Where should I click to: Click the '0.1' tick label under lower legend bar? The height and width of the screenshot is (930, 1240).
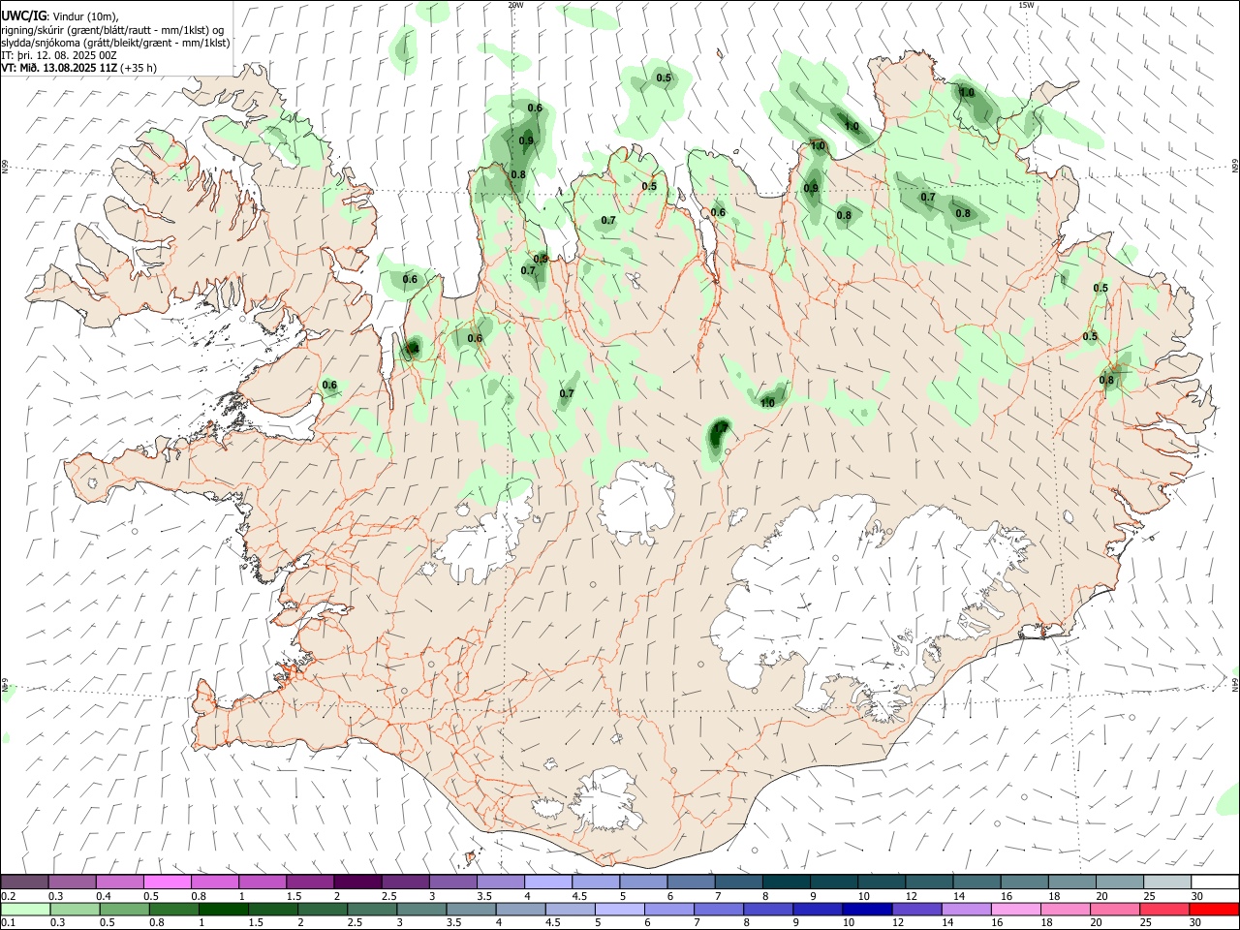pyautogui.click(x=8, y=923)
